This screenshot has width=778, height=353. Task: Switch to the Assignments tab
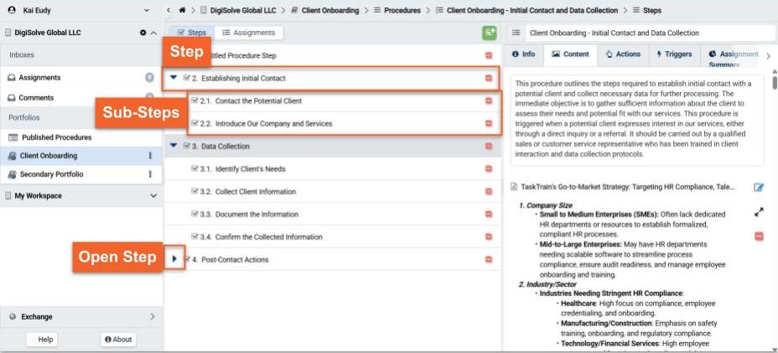click(x=248, y=33)
